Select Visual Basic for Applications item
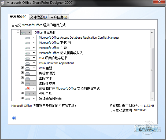 [57, 63]
